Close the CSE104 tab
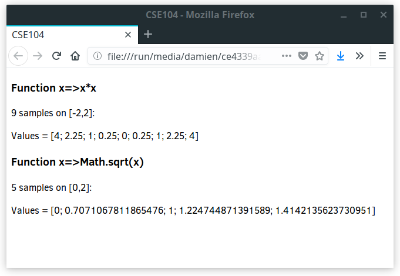Viewport: 400px width, 276px height. [x=128, y=35]
